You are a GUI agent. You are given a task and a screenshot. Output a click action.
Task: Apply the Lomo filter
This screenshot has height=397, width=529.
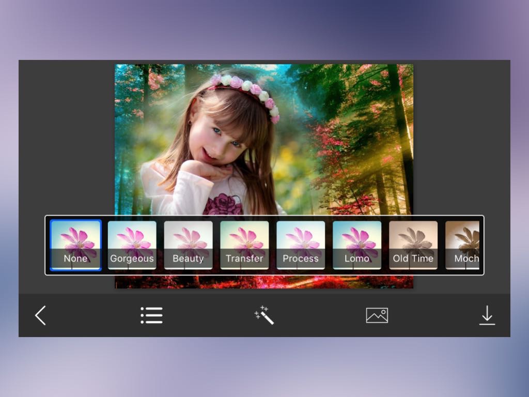pyautogui.click(x=357, y=245)
